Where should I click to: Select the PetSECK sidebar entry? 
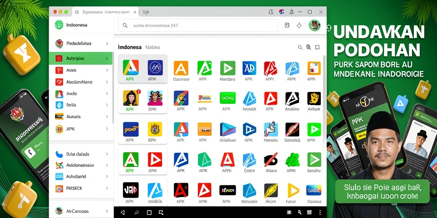pyautogui.click(x=81, y=188)
